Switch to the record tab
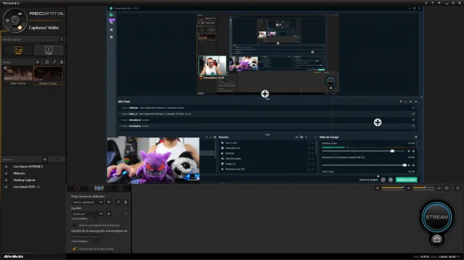Screen dimensions: 464x260 [77, 188]
